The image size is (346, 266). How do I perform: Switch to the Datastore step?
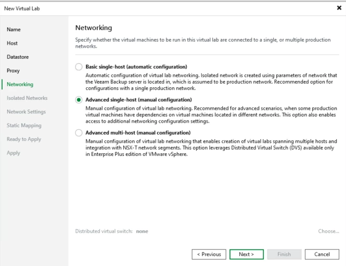click(18, 57)
